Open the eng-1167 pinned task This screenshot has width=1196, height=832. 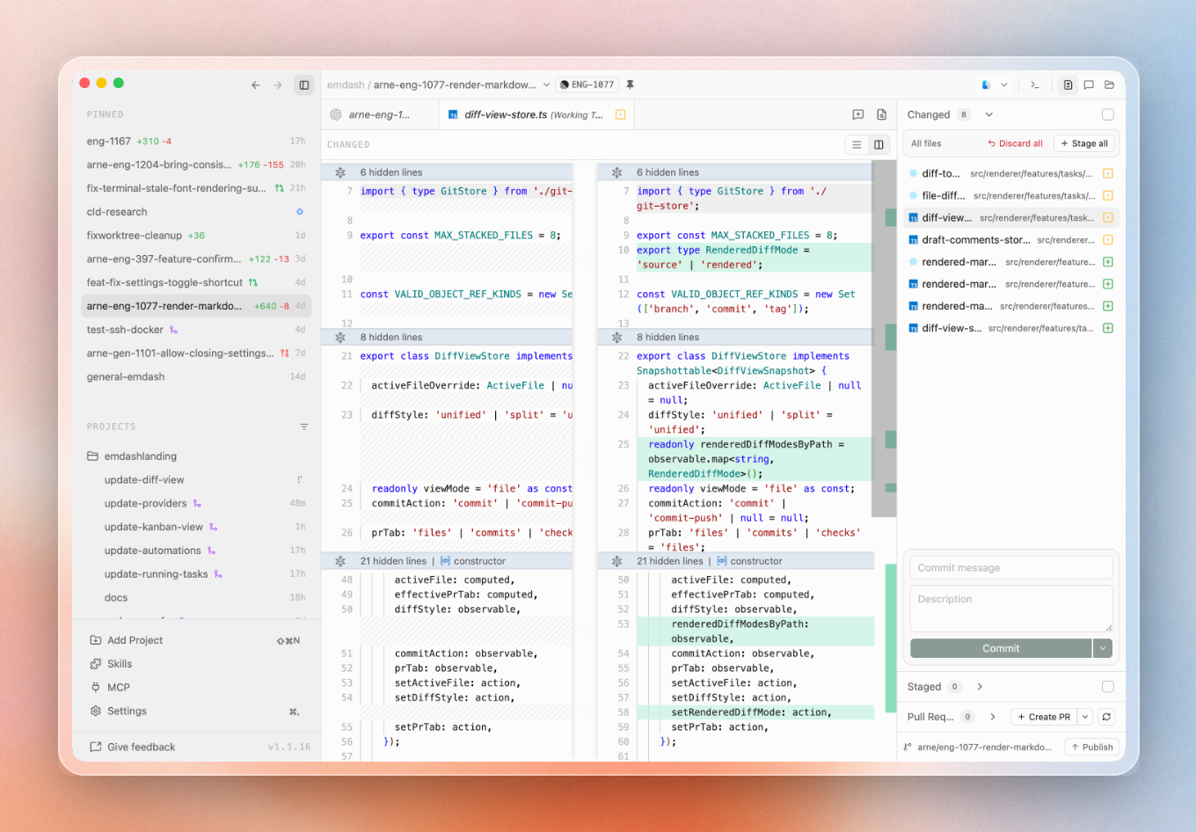[x=196, y=141]
